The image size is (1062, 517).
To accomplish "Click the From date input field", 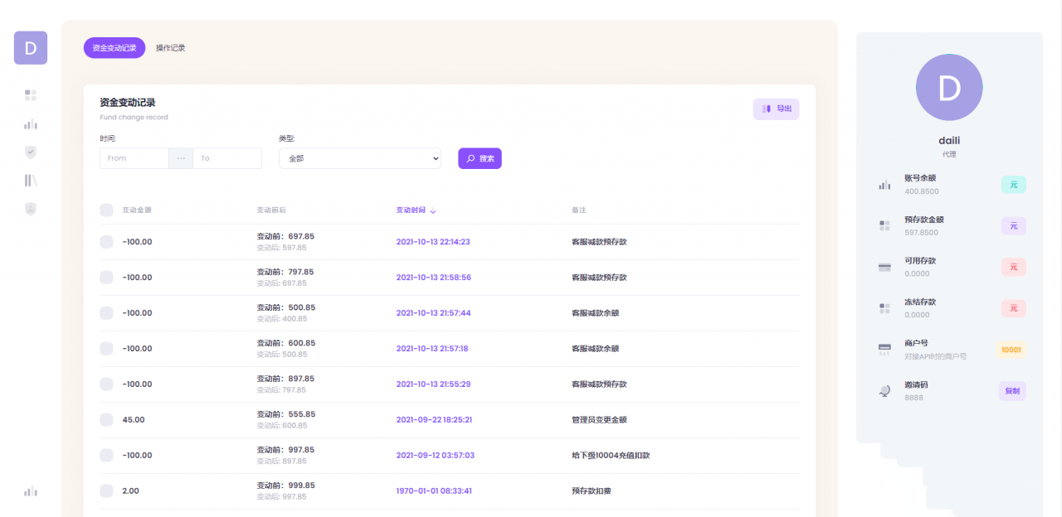I will coord(134,158).
